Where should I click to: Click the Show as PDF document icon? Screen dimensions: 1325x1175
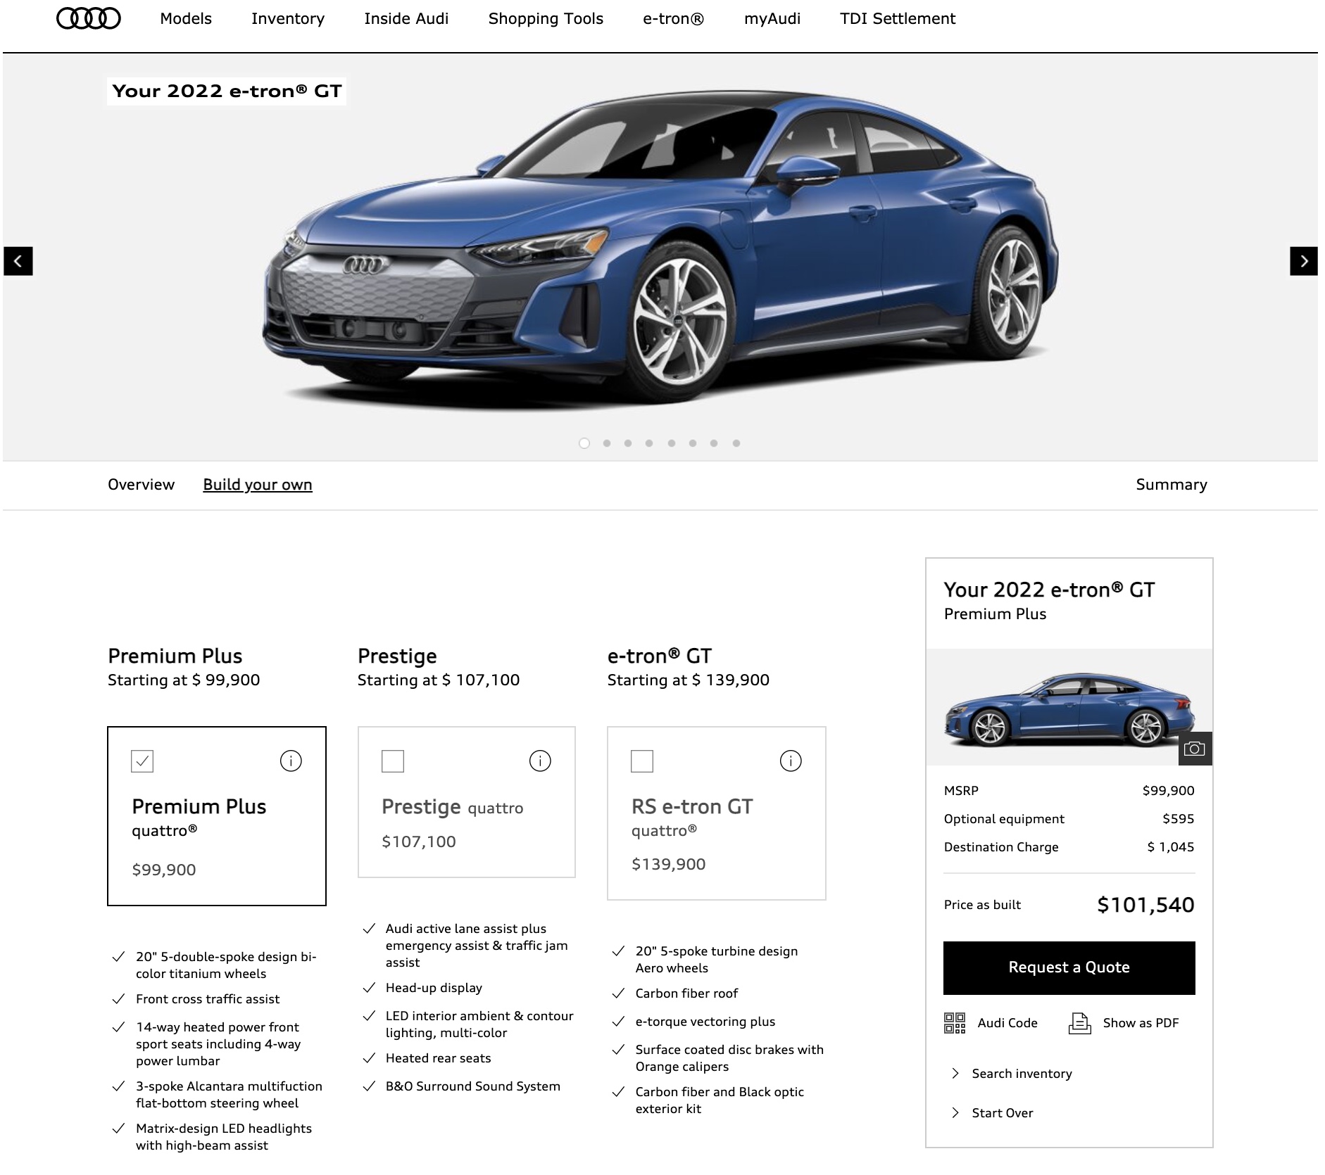click(x=1079, y=1023)
